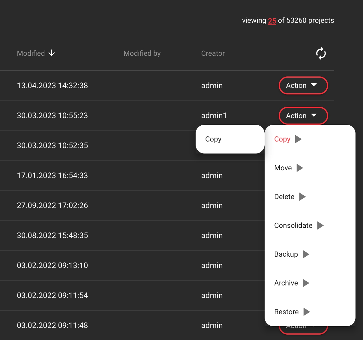The image size is (363, 340).
Task: Choose Delete from the Action menu
Action: pos(284,197)
